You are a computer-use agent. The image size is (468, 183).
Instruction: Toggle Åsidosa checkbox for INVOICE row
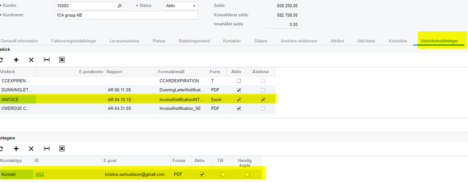tap(263, 99)
